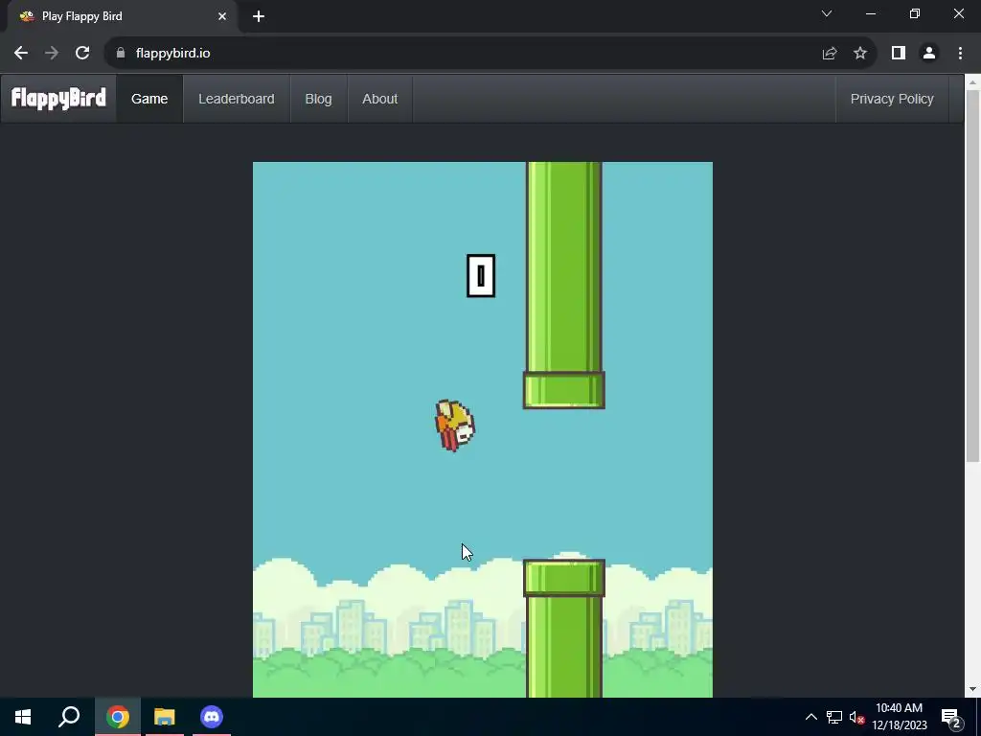Close the Chrome window

pyautogui.click(x=958, y=13)
